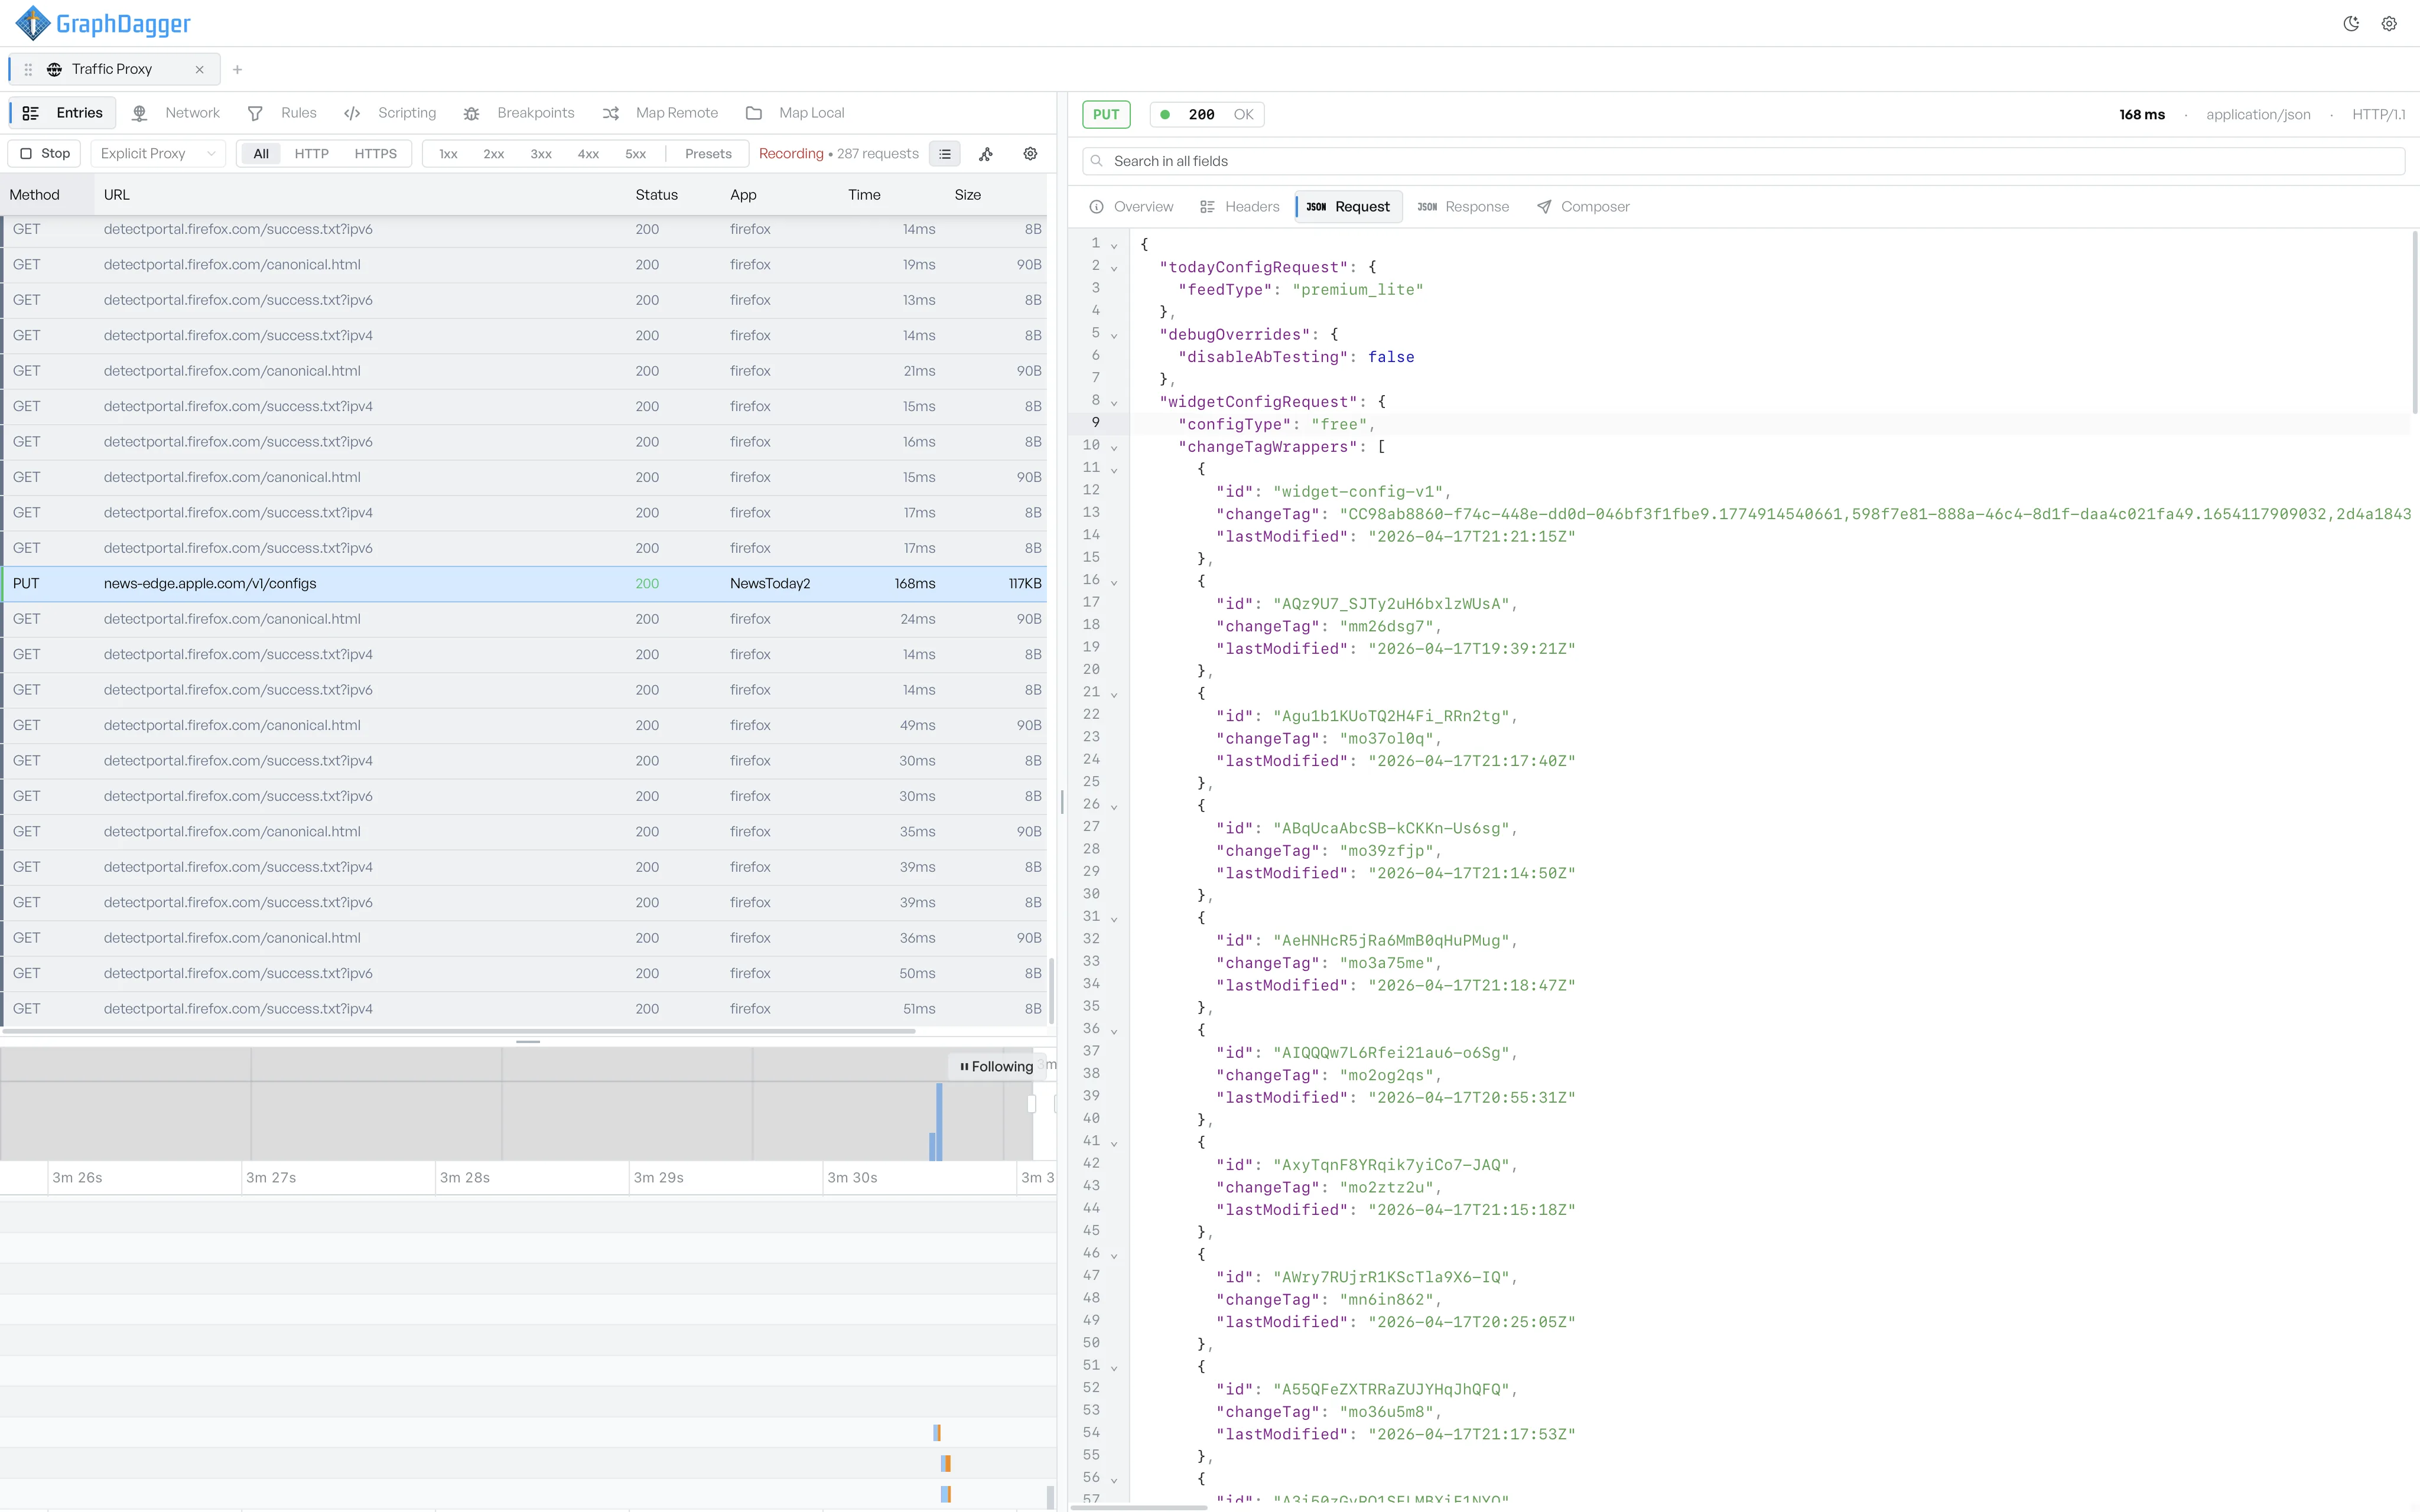The width and height of the screenshot is (2420, 1512).
Task: Collapse the object on line 16
Action: coord(1113,582)
